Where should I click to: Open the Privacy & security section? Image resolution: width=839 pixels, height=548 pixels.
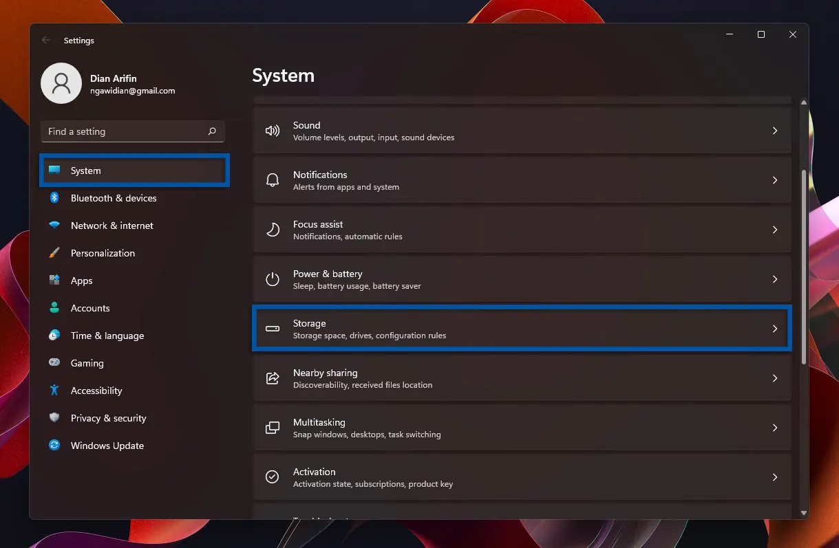point(108,418)
